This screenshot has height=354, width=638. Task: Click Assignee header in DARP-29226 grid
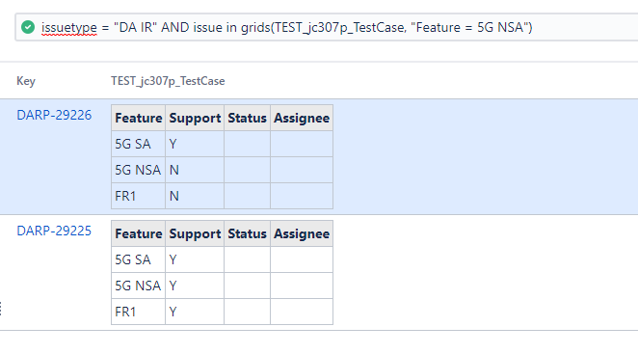point(302,118)
